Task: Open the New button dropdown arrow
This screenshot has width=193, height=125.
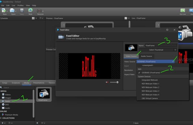Action: click(7, 11)
